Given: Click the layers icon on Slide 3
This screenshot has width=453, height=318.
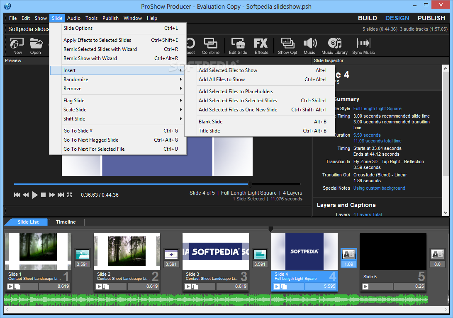Looking at the screenshot, I should (x=195, y=286).
